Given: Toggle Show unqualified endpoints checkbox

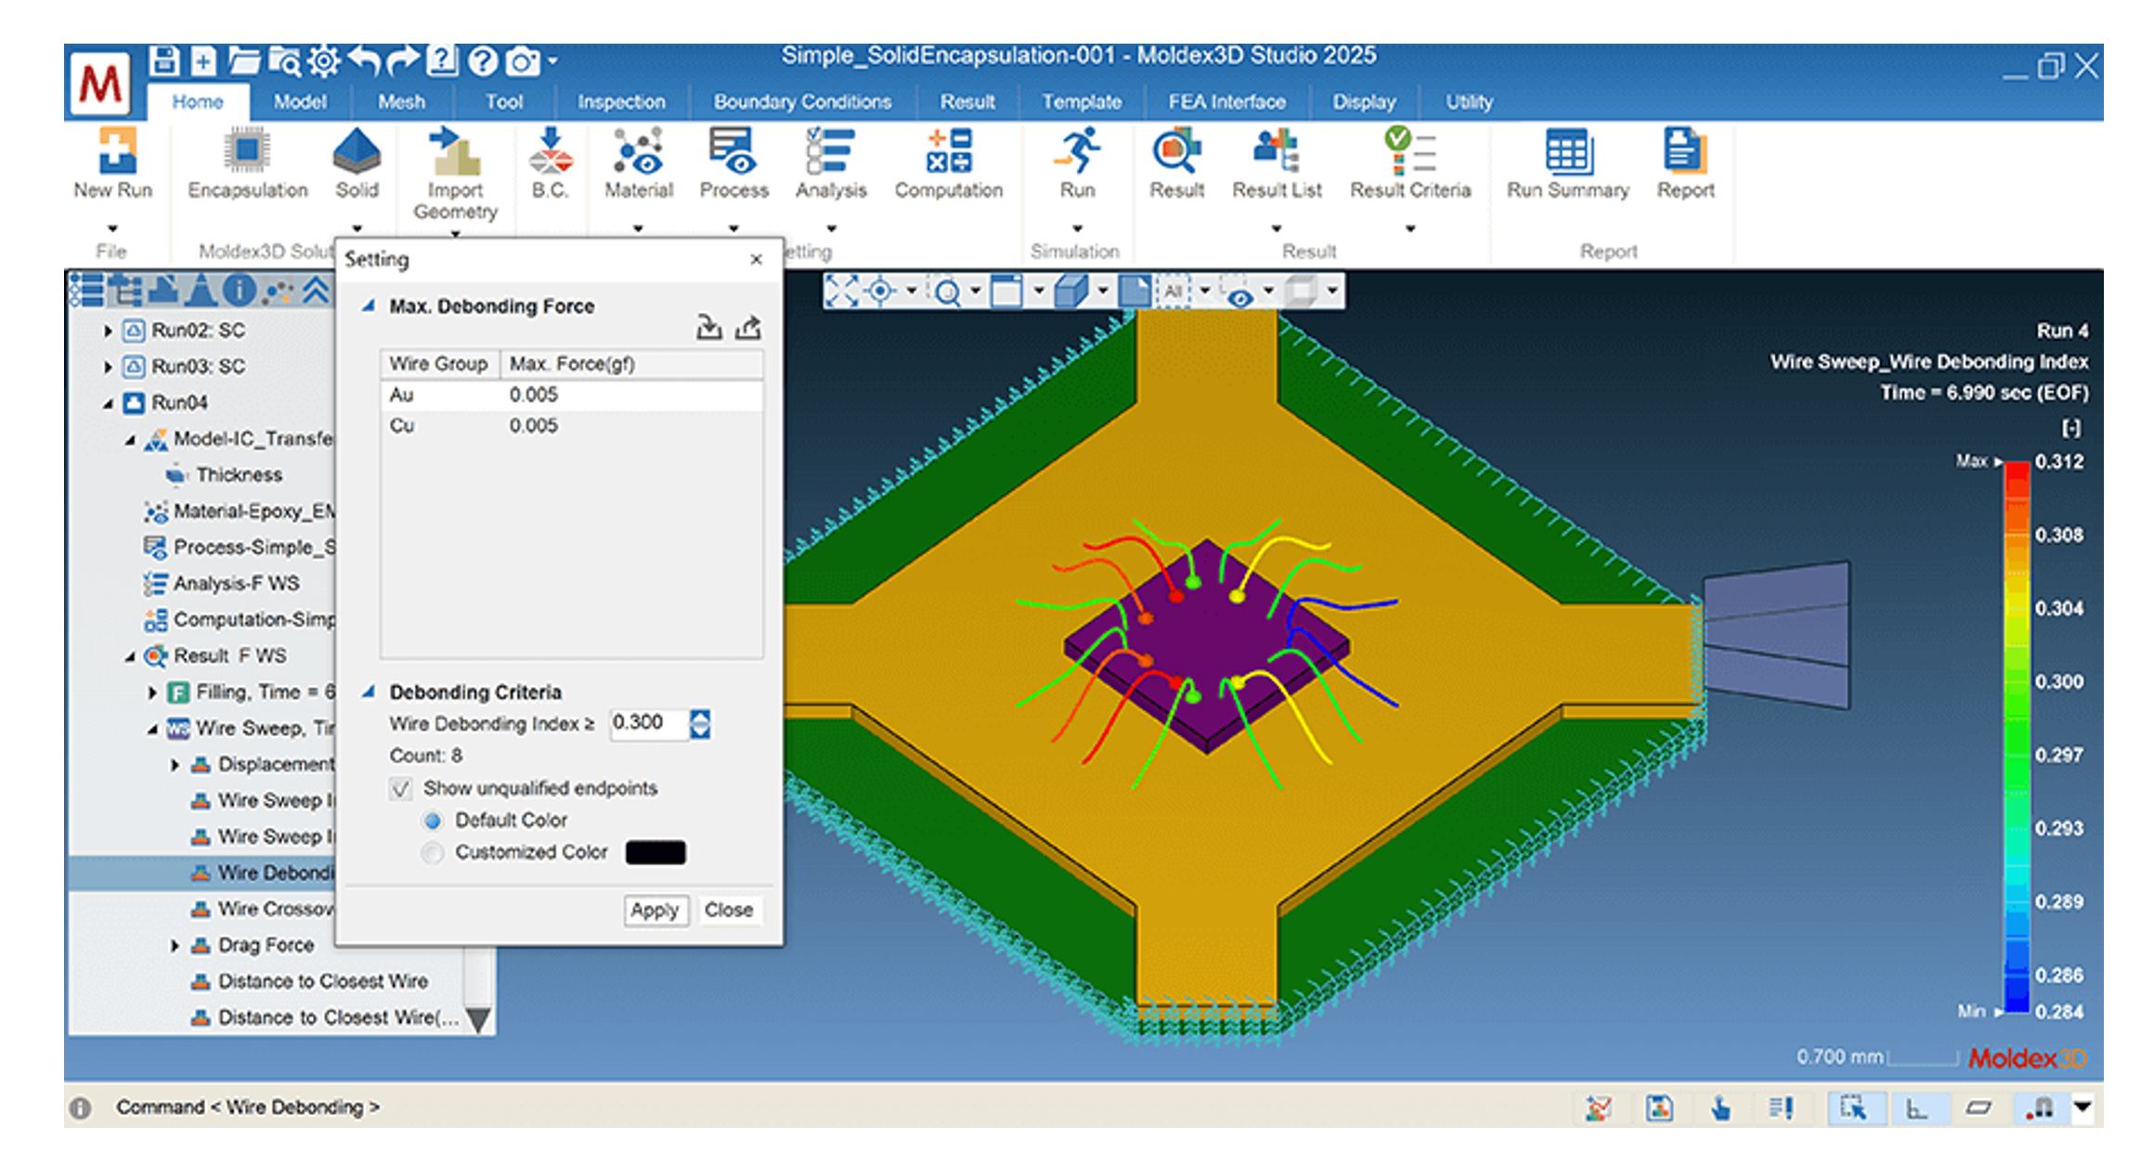Looking at the screenshot, I should pyautogui.click(x=400, y=789).
